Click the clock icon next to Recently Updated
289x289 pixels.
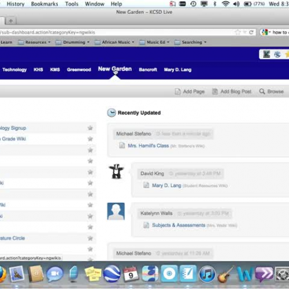pos(112,113)
